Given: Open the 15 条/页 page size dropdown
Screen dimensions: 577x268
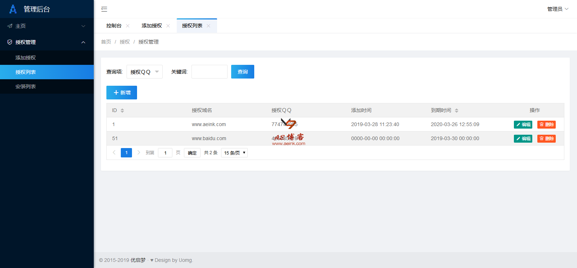Looking at the screenshot, I should pos(234,153).
